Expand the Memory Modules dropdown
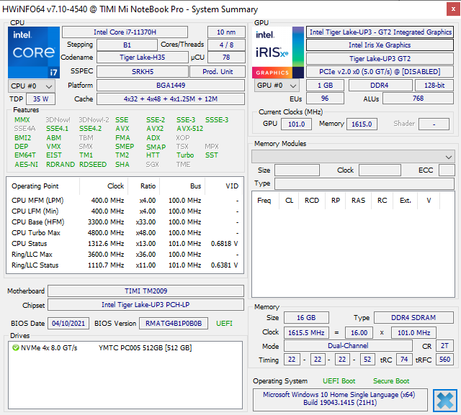Screen dimensions: 461x415 [x=353, y=157]
